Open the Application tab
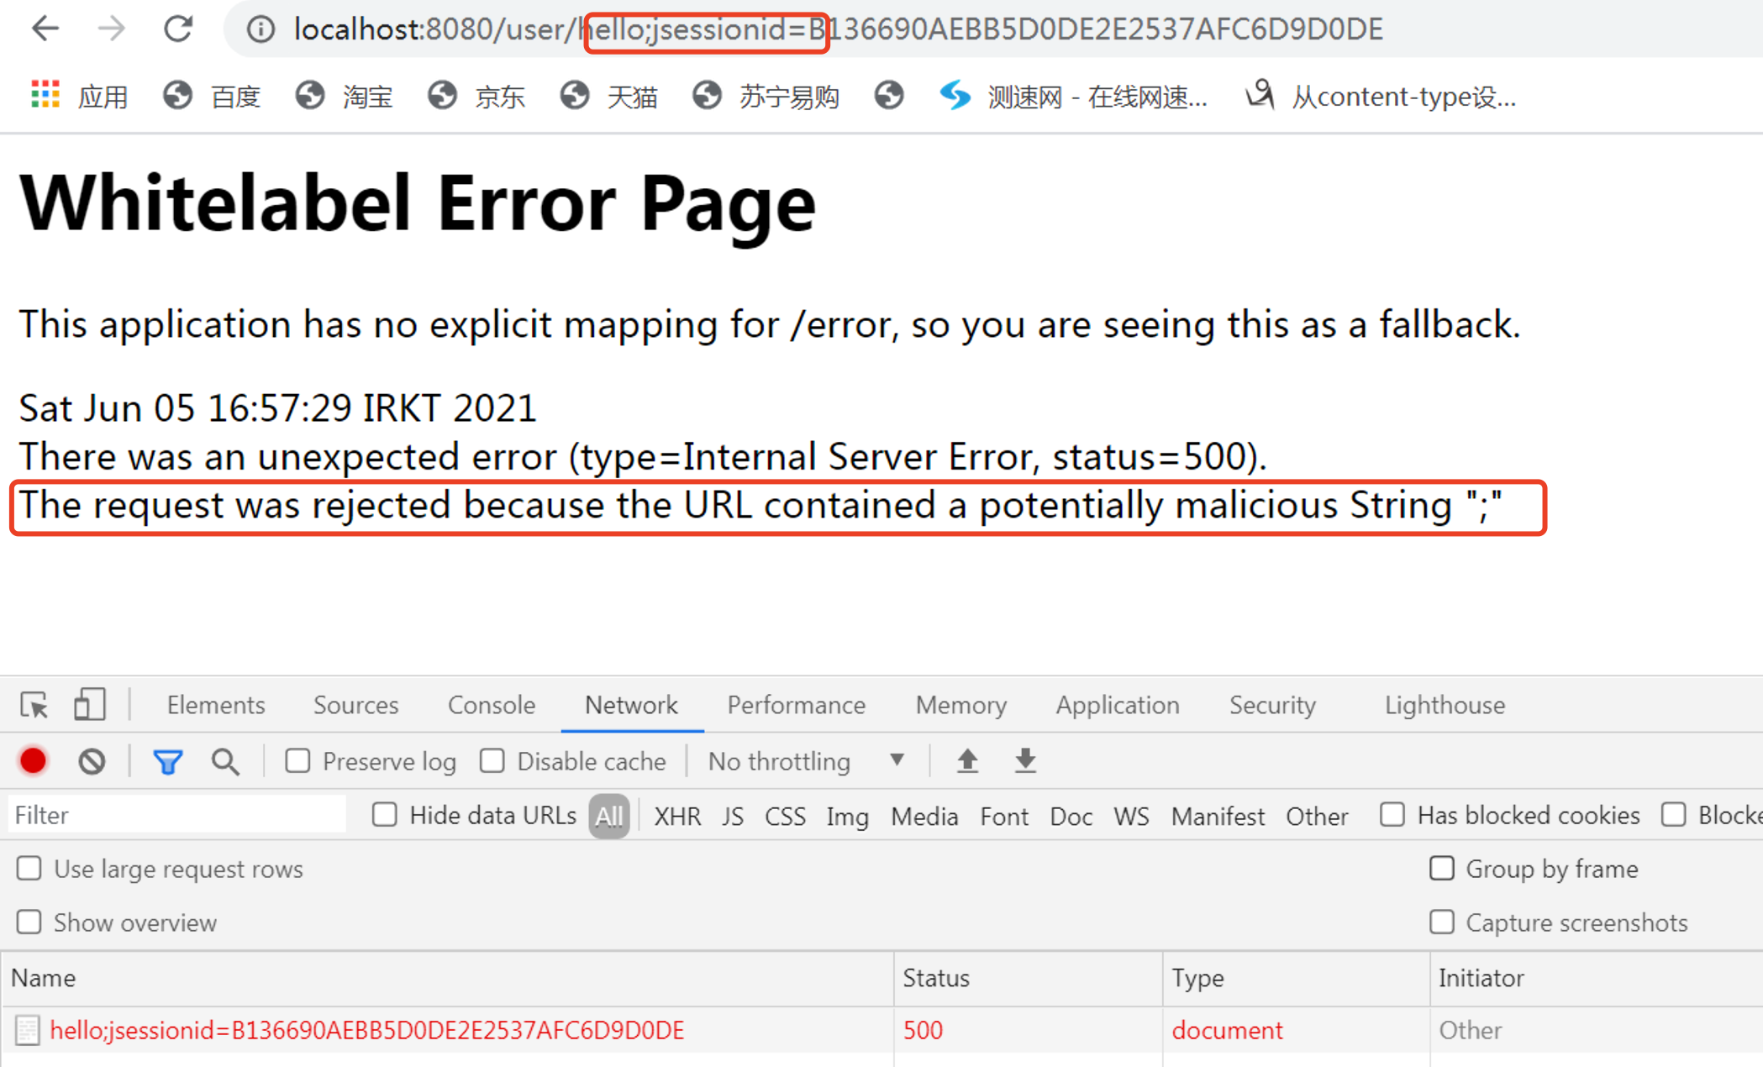This screenshot has width=1763, height=1067. pyautogui.click(x=1117, y=705)
